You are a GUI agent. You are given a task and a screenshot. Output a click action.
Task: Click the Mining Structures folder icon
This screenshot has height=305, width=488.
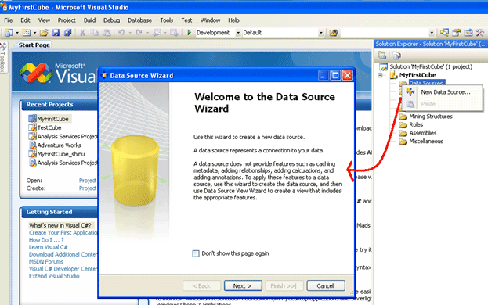403,117
